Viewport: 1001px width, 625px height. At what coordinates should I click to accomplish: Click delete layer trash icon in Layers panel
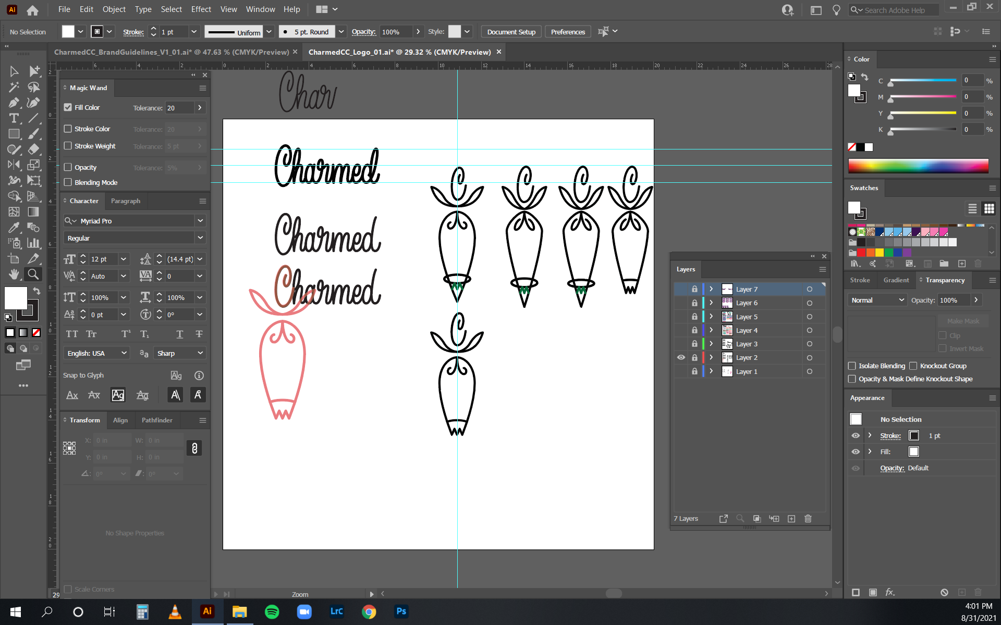(808, 519)
